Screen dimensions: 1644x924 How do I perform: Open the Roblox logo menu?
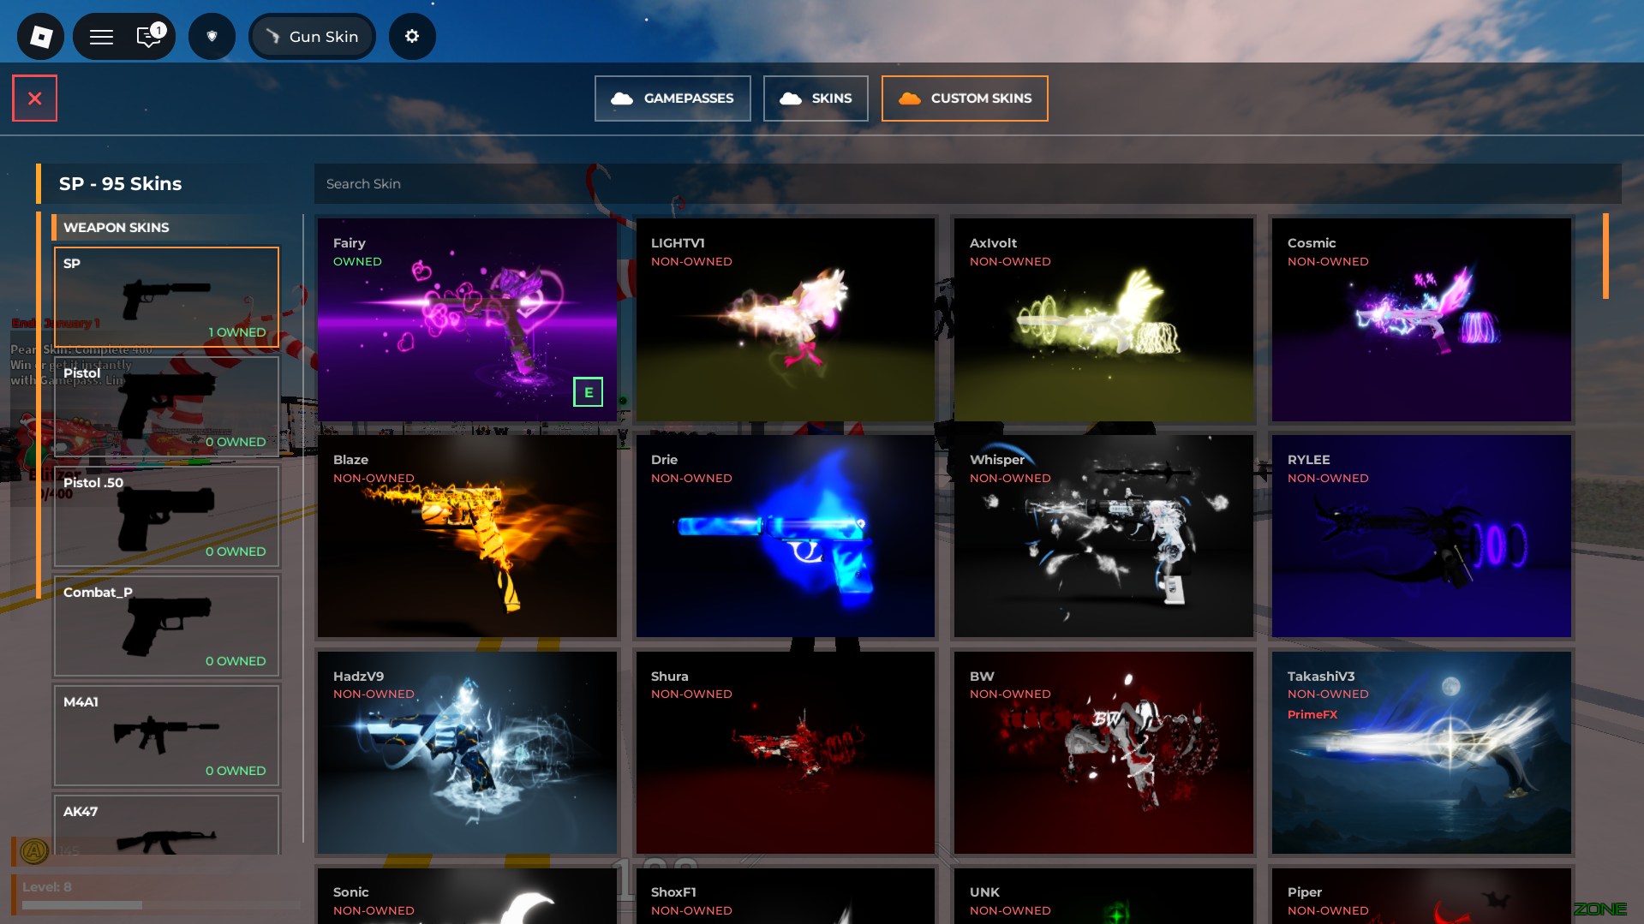(x=40, y=36)
